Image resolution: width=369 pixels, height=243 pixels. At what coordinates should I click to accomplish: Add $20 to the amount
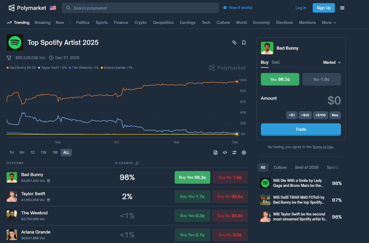tap(305, 115)
